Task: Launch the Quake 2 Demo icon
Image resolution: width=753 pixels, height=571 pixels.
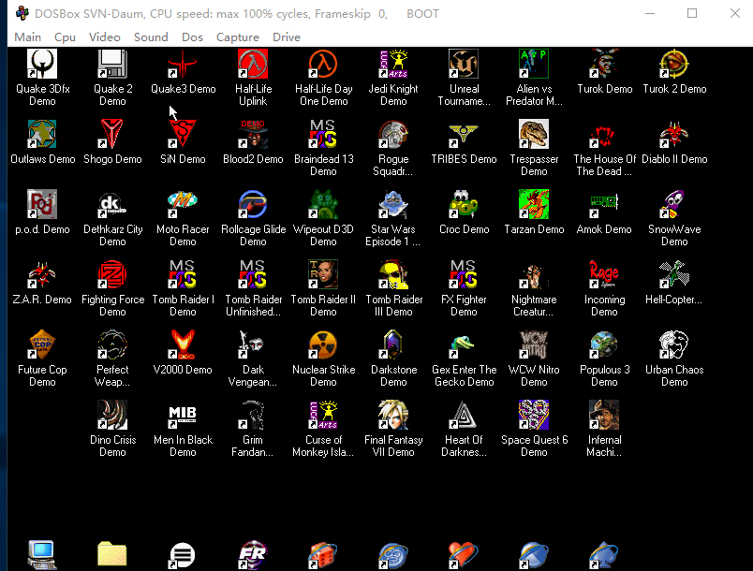Action: point(112,64)
